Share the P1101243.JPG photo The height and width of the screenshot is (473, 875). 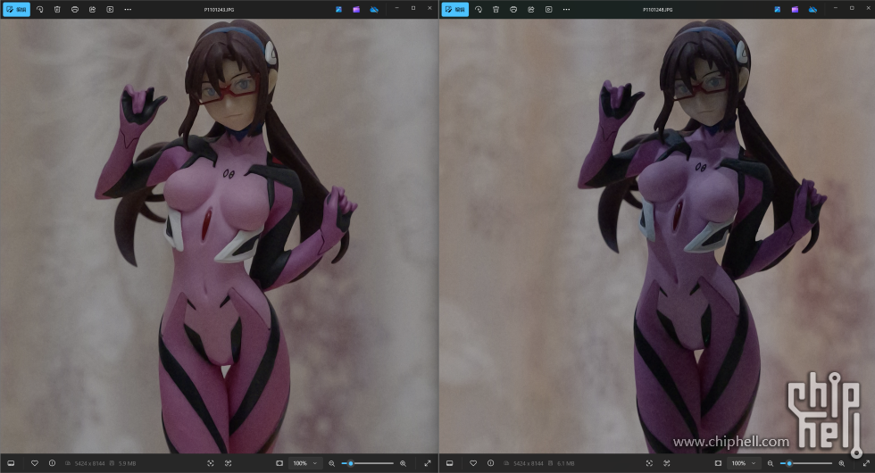93,10
